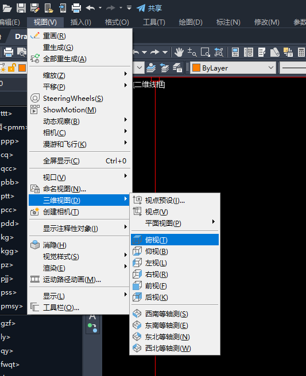The height and width of the screenshot is (376, 306).
Task: Toggle the layer freeze sun icon
Action: click(2, 68)
